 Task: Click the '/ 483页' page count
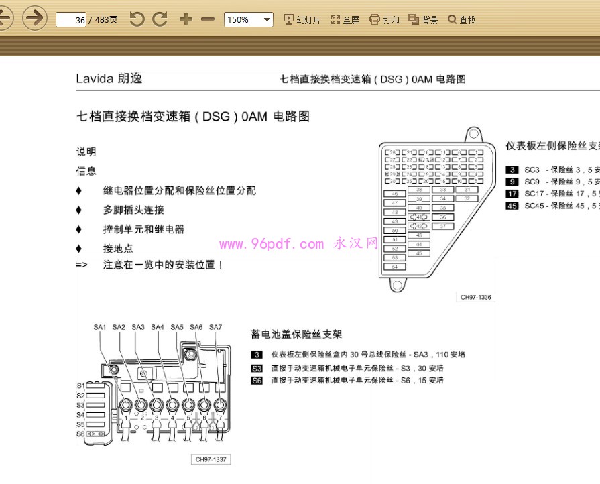pyautogui.click(x=103, y=19)
